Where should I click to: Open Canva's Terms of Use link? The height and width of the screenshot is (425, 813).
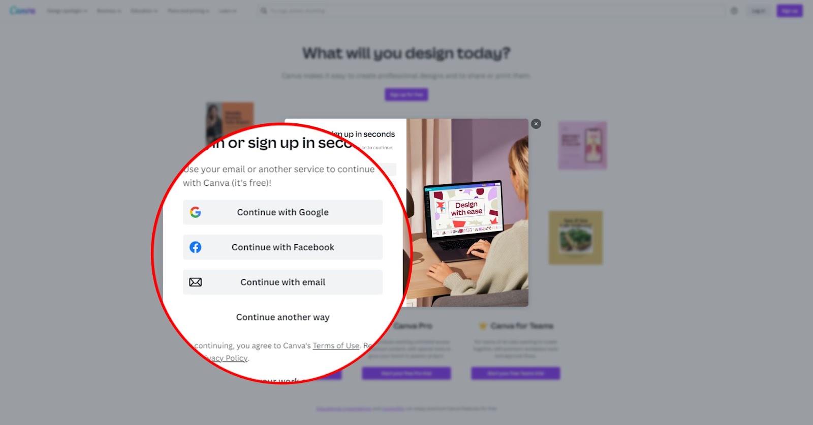(x=336, y=346)
